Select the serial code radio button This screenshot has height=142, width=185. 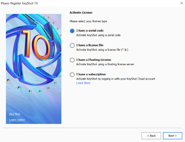(72, 31)
